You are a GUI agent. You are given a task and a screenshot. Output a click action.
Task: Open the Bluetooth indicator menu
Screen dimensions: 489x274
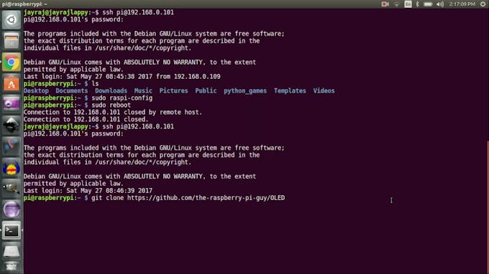pyautogui.click(x=417, y=4)
